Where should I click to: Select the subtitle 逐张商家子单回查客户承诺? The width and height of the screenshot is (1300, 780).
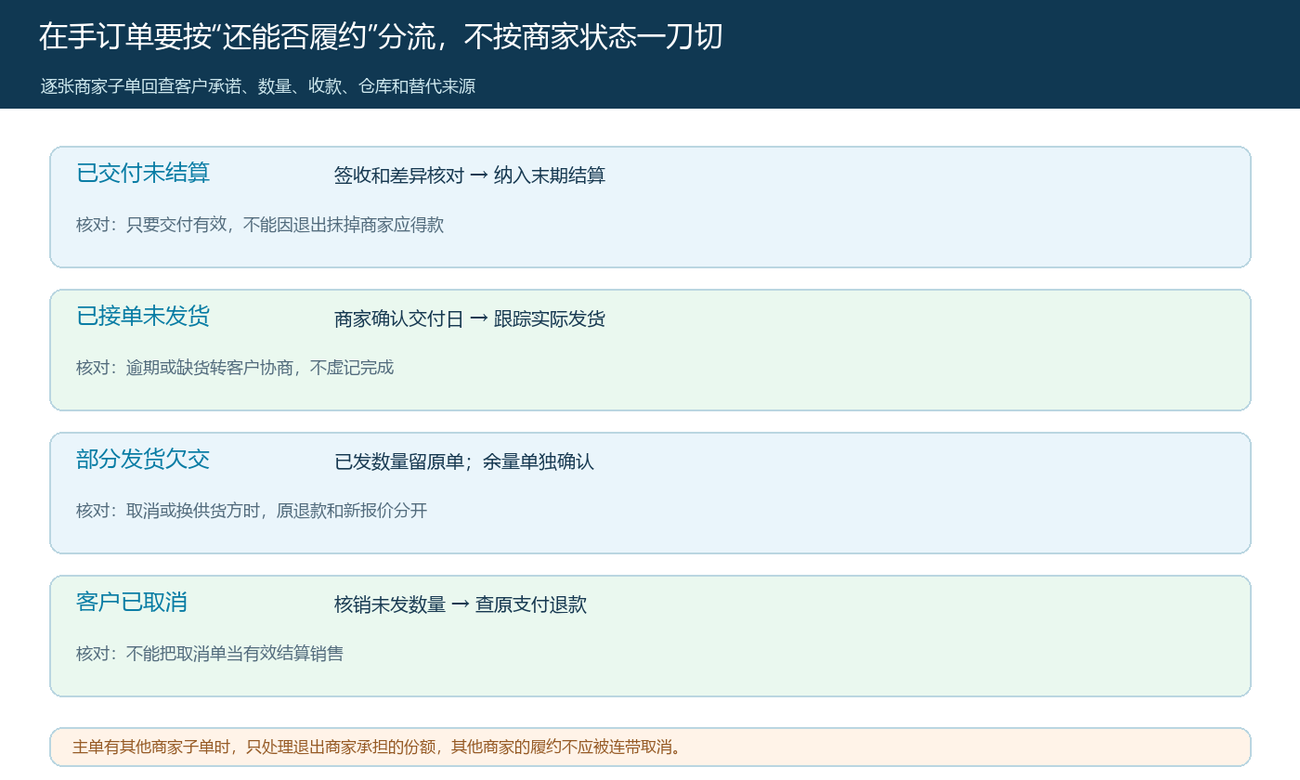click(258, 86)
